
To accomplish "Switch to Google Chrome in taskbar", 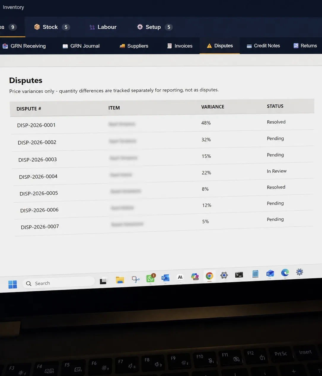I will pos(209,276).
